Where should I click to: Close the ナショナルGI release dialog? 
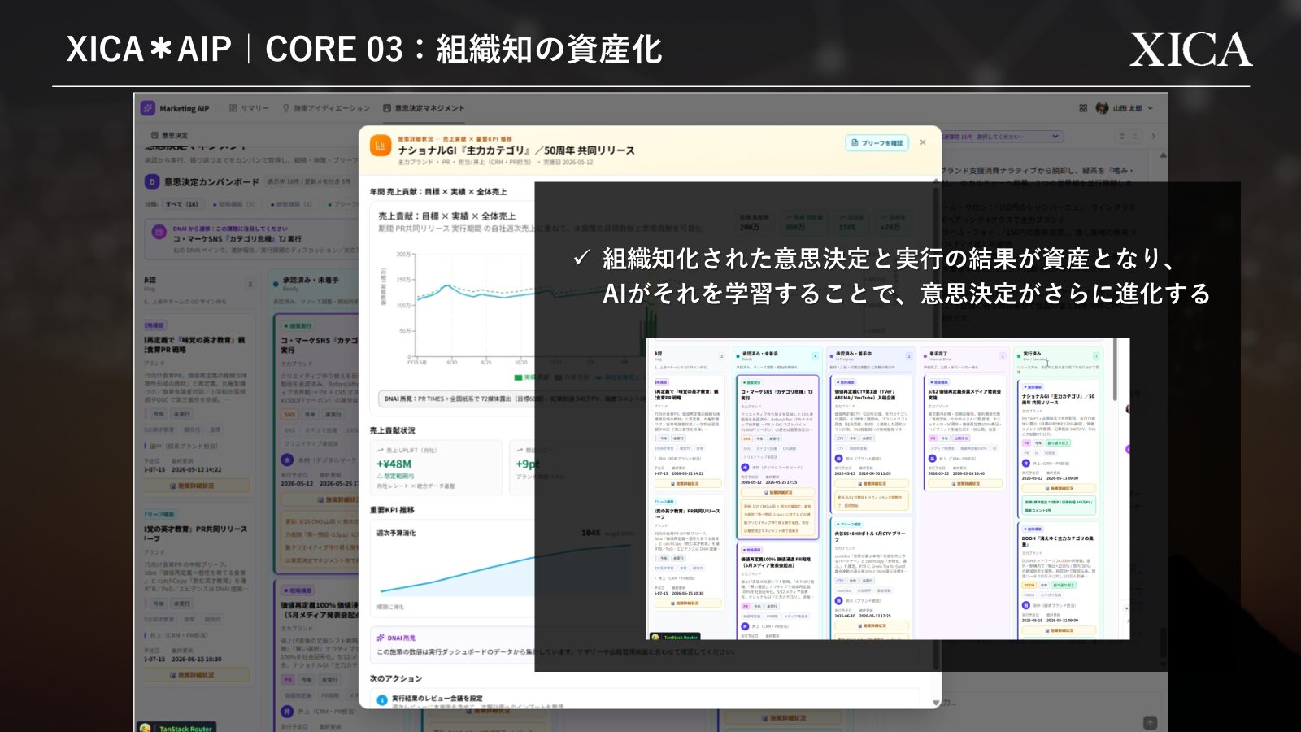923,142
